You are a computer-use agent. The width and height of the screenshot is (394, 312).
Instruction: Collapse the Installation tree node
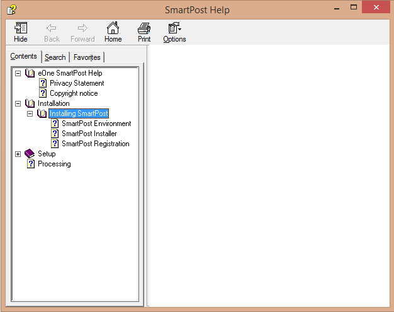tap(18, 103)
